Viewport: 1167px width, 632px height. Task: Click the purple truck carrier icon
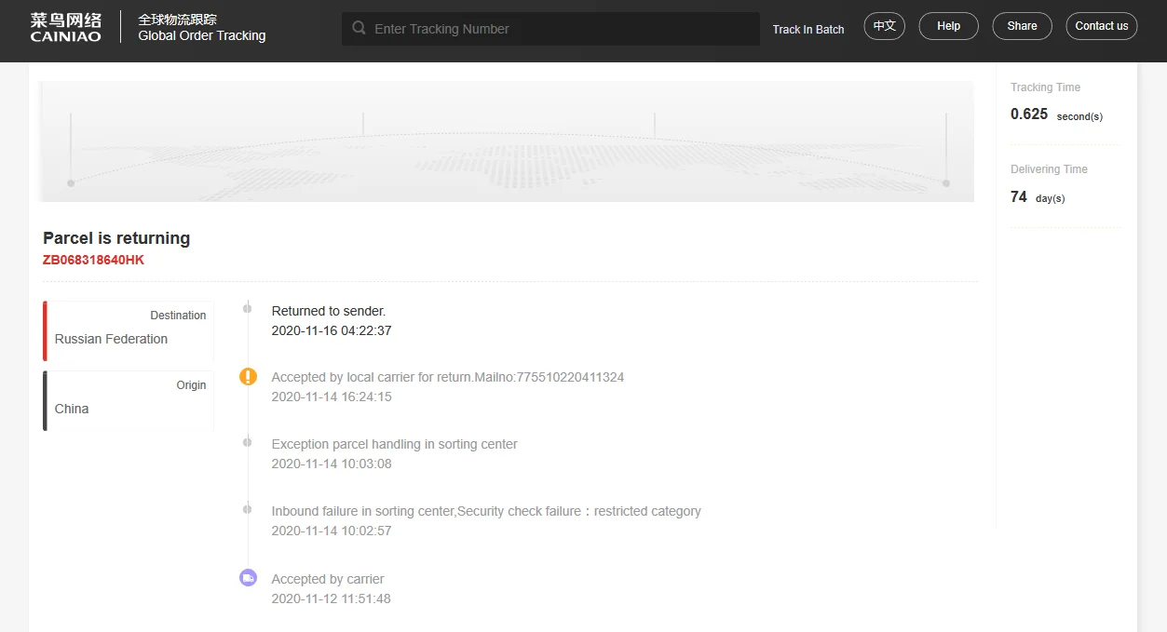(248, 578)
